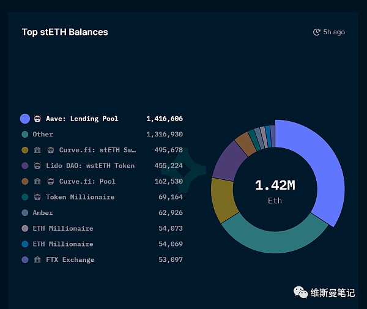367x309 pixels.
Task: Click the robot icon beside Lido DAO: wstETH Token
Action: point(38,166)
